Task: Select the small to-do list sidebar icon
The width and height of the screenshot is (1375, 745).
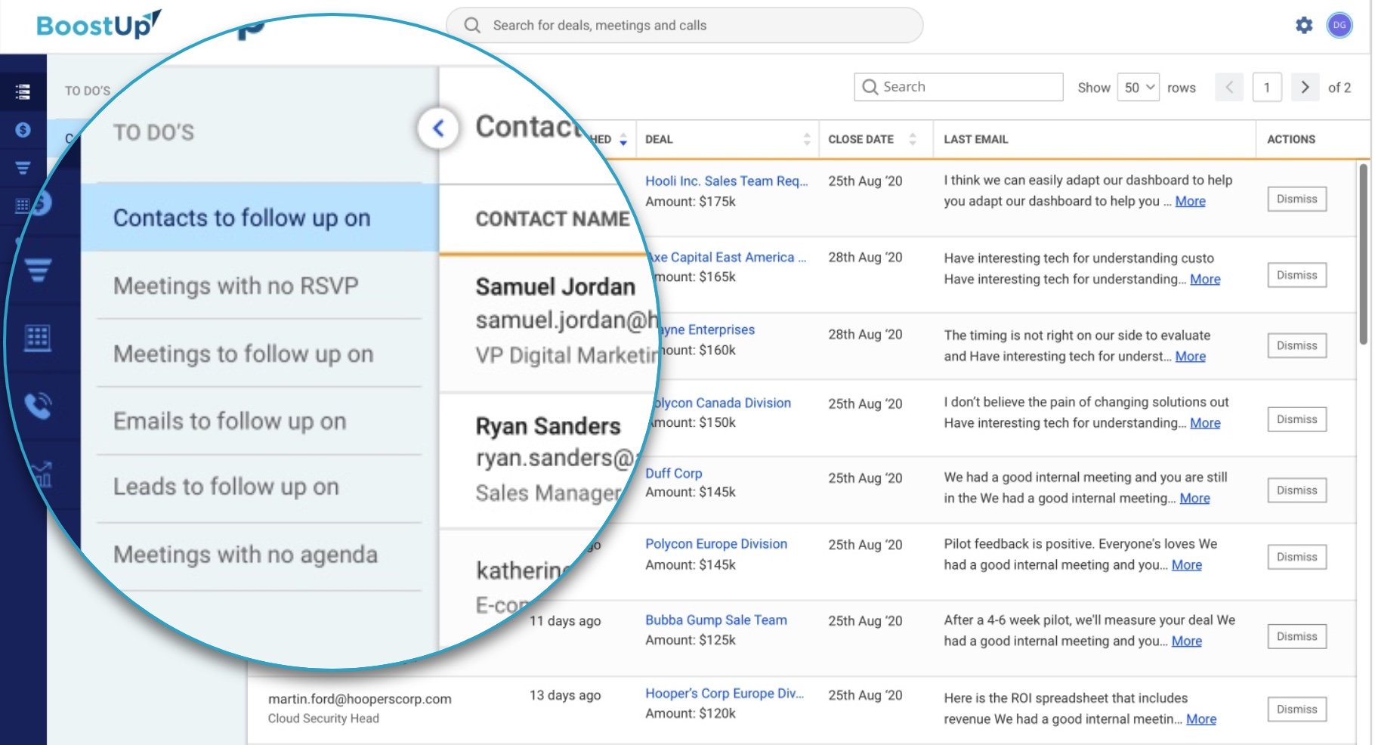Action: click(23, 91)
